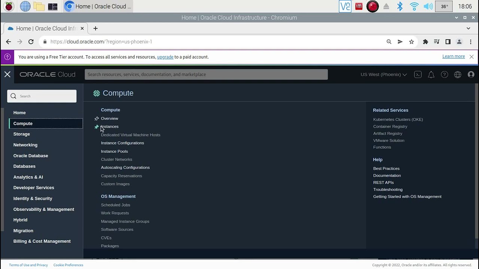
Task: Open the volume speaker tray icon
Action: (428, 6)
